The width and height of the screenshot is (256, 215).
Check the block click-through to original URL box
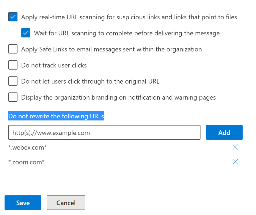13,81
